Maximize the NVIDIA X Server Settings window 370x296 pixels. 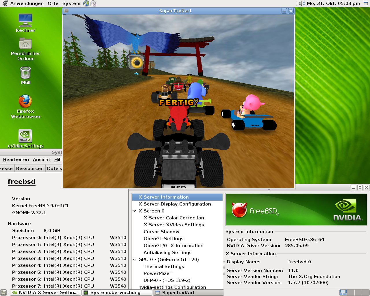click(360, 187)
